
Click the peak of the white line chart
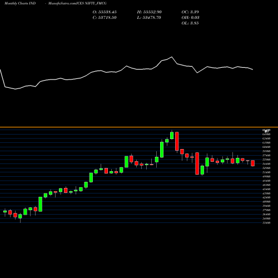[x=172, y=57]
